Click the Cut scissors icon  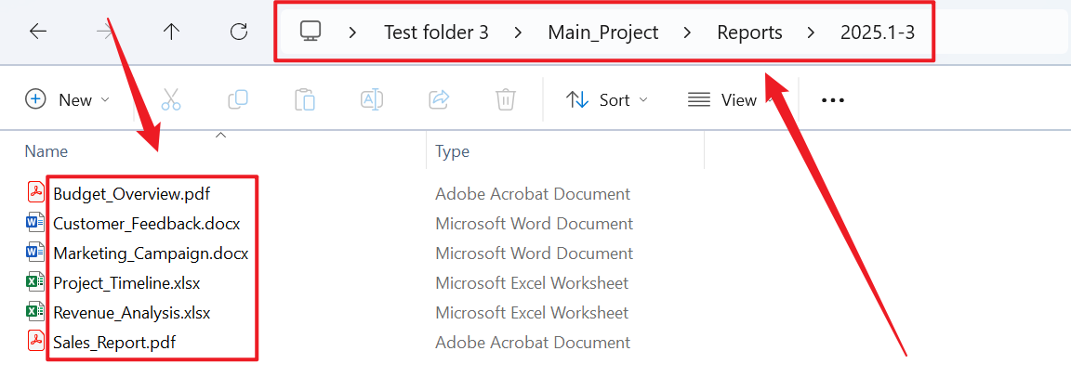click(171, 99)
